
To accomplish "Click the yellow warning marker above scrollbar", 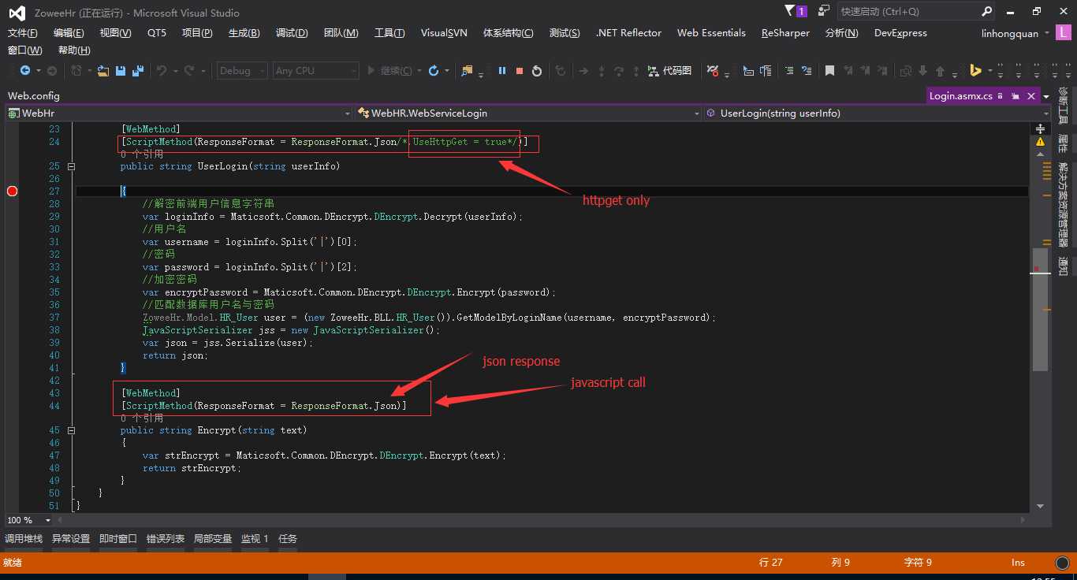I will coord(1041,143).
